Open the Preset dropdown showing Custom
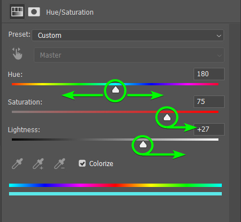This screenshot has width=241, height=222. pyautogui.click(x=128, y=36)
